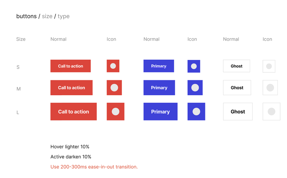Select 'type' in the breadcrumb title

[64, 17]
